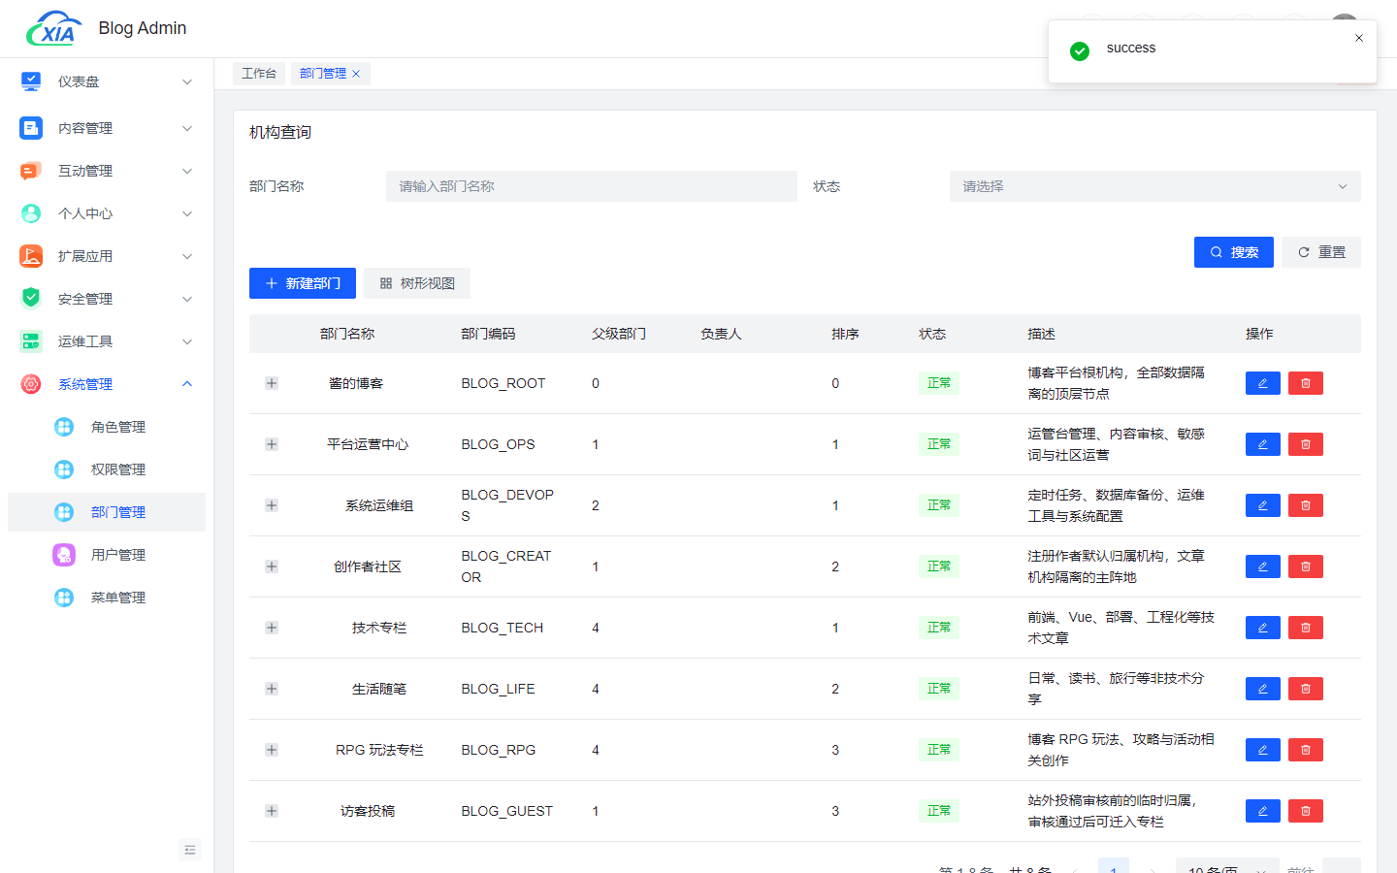Click the 仪表盘 monitor icon in sidebar
This screenshot has height=873, width=1397.
point(31,81)
